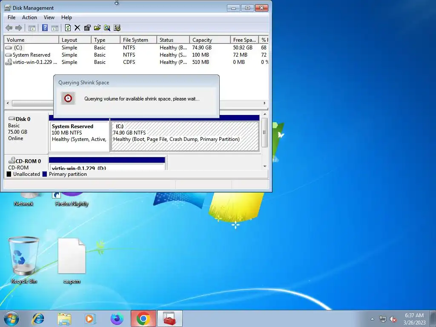Select the ca.pem file on desktop

[x=72, y=261]
